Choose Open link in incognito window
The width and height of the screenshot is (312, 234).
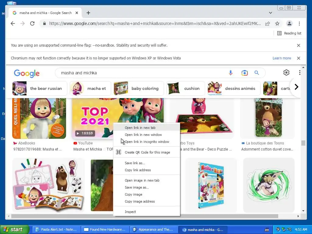pyautogui.click(x=147, y=142)
